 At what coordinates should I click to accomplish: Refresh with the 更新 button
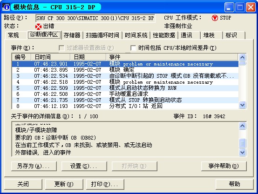pos(64,184)
